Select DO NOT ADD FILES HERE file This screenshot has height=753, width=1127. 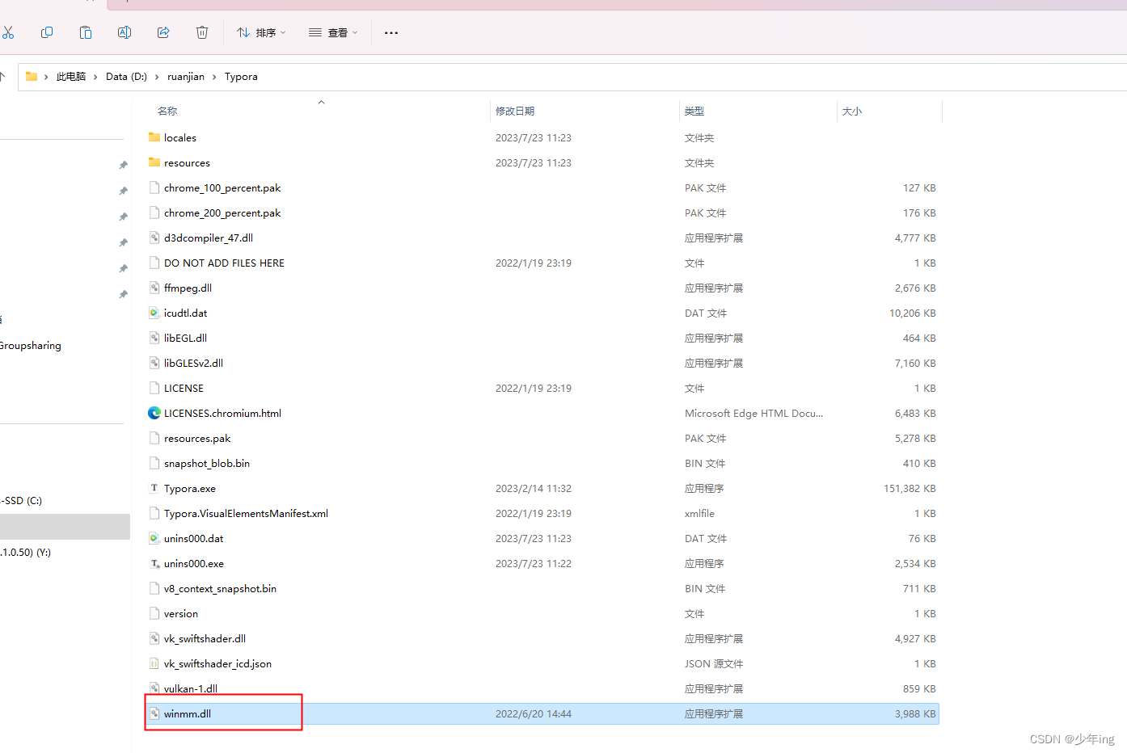pos(224,263)
